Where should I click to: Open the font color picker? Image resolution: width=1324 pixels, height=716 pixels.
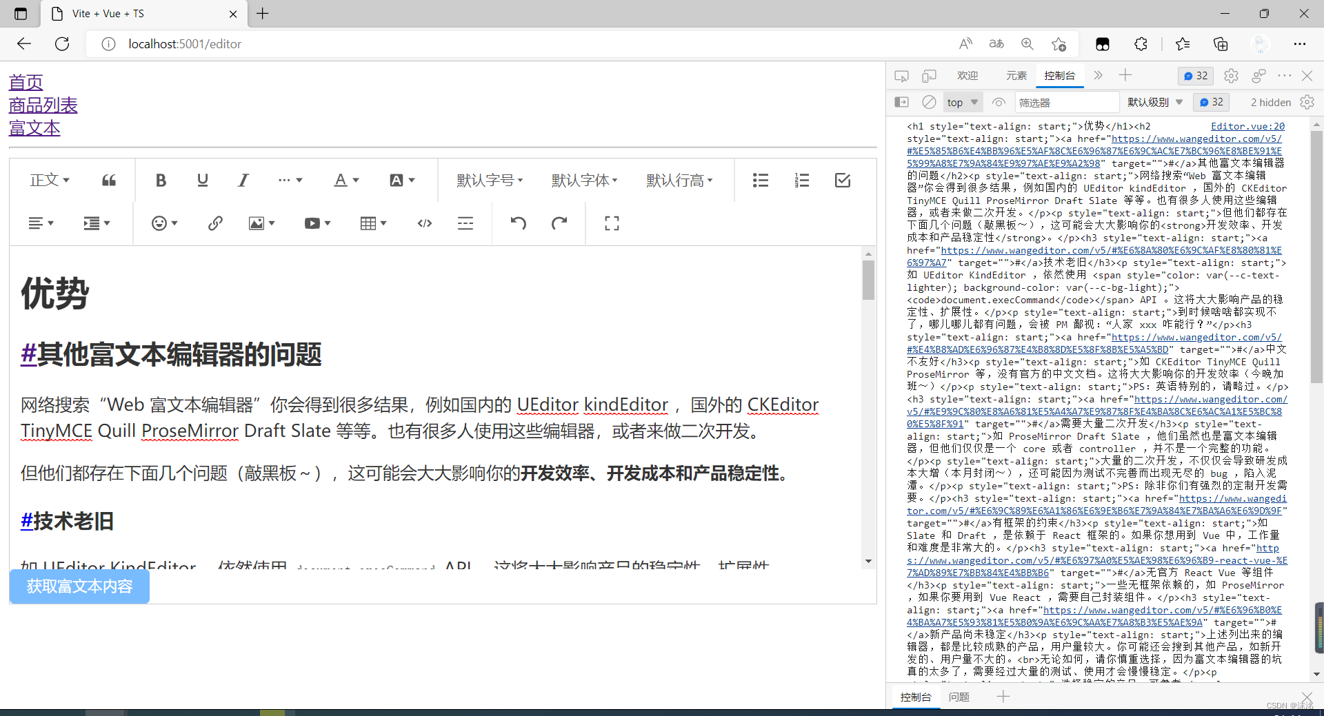(x=346, y=181)
